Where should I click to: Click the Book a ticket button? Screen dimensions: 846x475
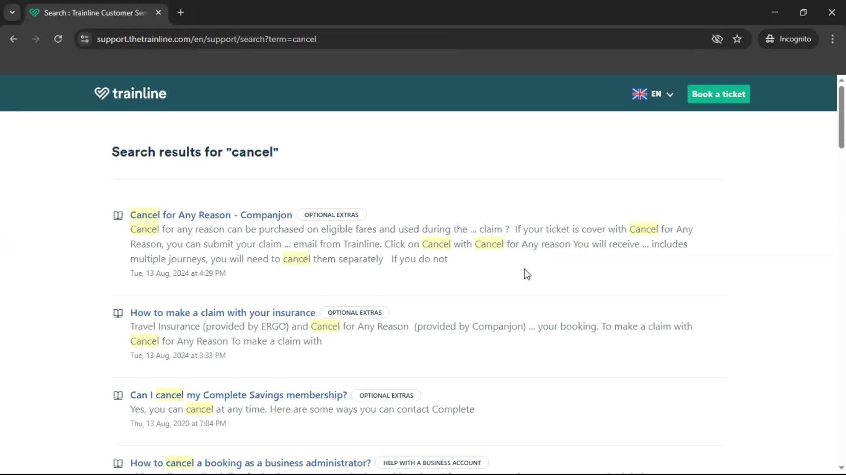[x=718, y=94]
